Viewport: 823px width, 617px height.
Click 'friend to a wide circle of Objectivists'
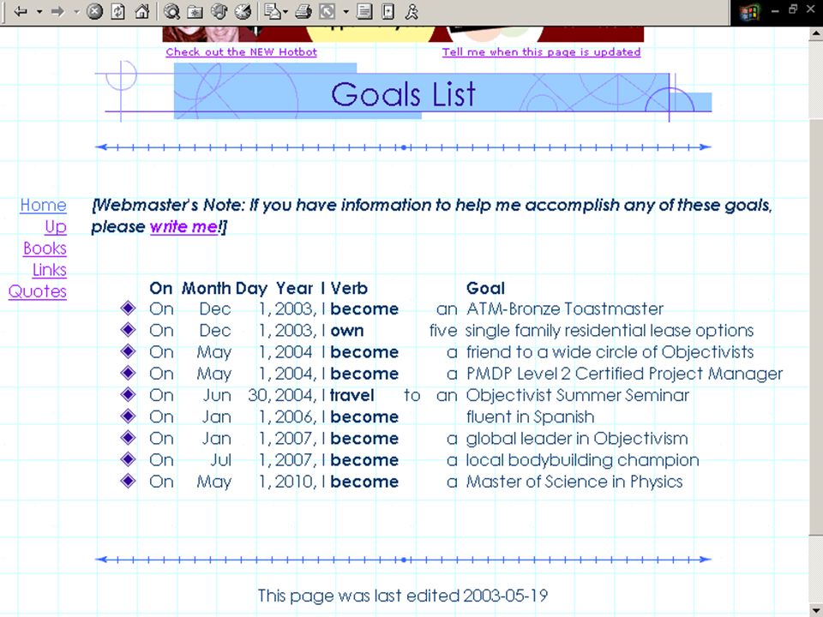tap(610, 351)
